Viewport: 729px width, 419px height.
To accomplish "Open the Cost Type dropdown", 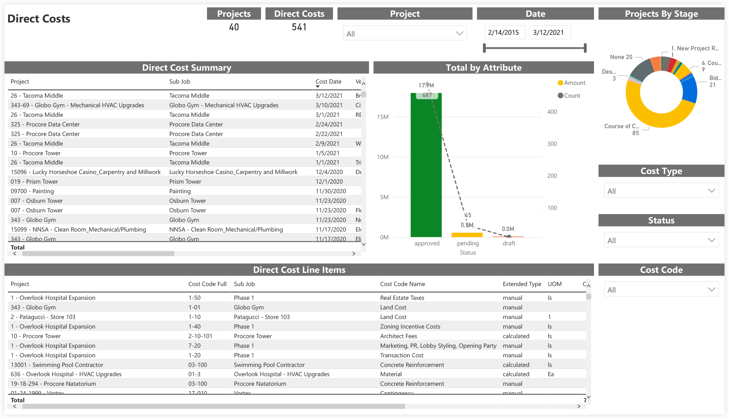I will coord(661,191).
